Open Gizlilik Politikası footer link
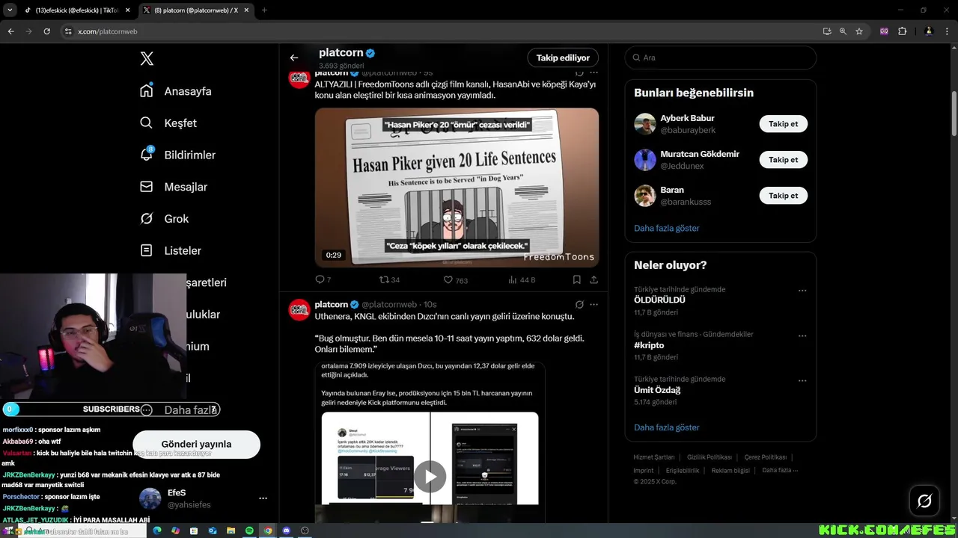 point(710,457)
